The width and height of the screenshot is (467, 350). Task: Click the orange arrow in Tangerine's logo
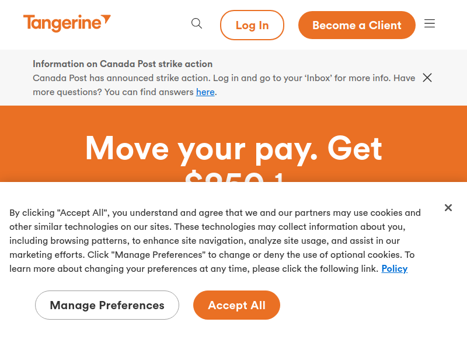(106, 19)
